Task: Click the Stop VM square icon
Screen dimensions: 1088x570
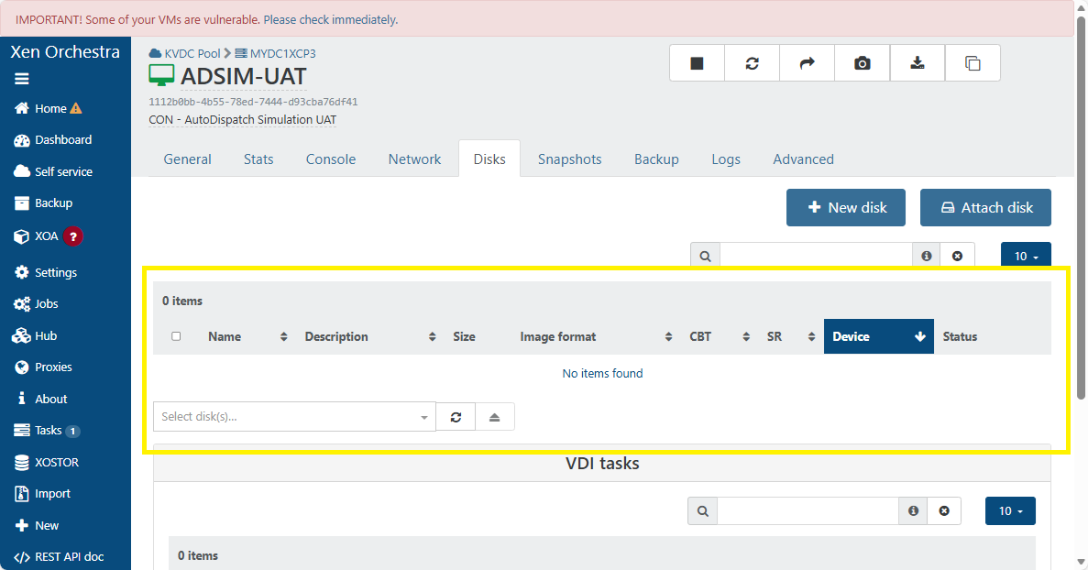Action: point(697,63)
